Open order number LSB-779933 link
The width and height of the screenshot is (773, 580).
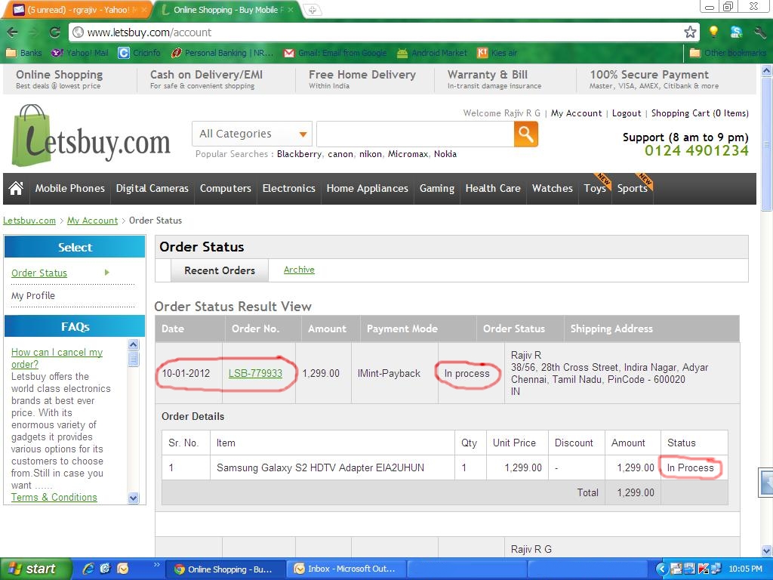pyautogui.click(x=255, y=373)
